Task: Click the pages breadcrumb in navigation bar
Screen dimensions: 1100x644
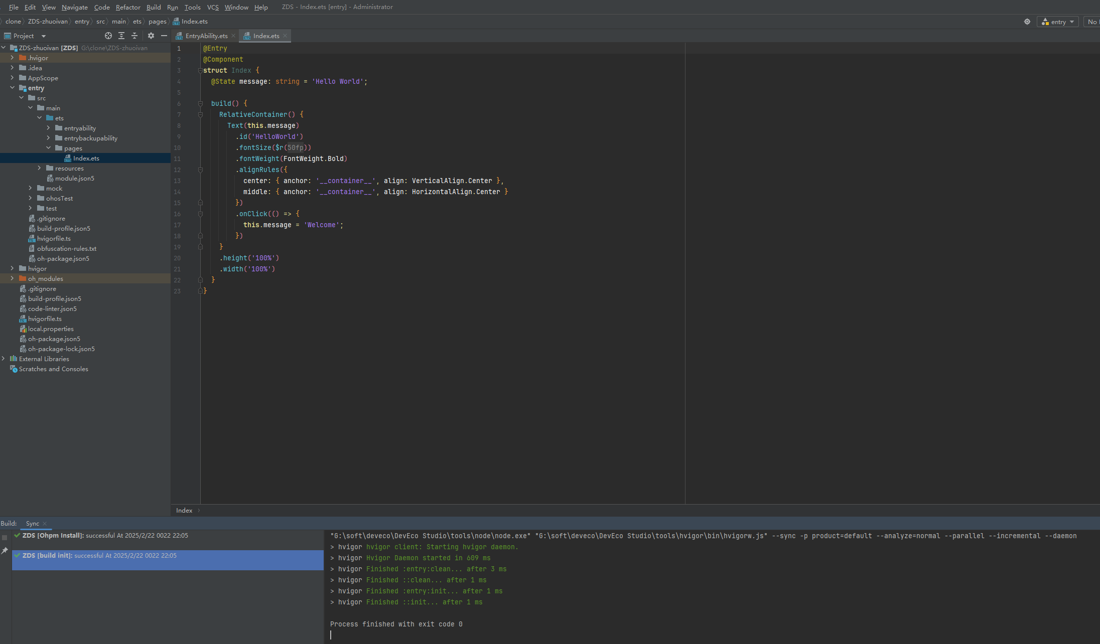Action: click(x=157, y=22)
